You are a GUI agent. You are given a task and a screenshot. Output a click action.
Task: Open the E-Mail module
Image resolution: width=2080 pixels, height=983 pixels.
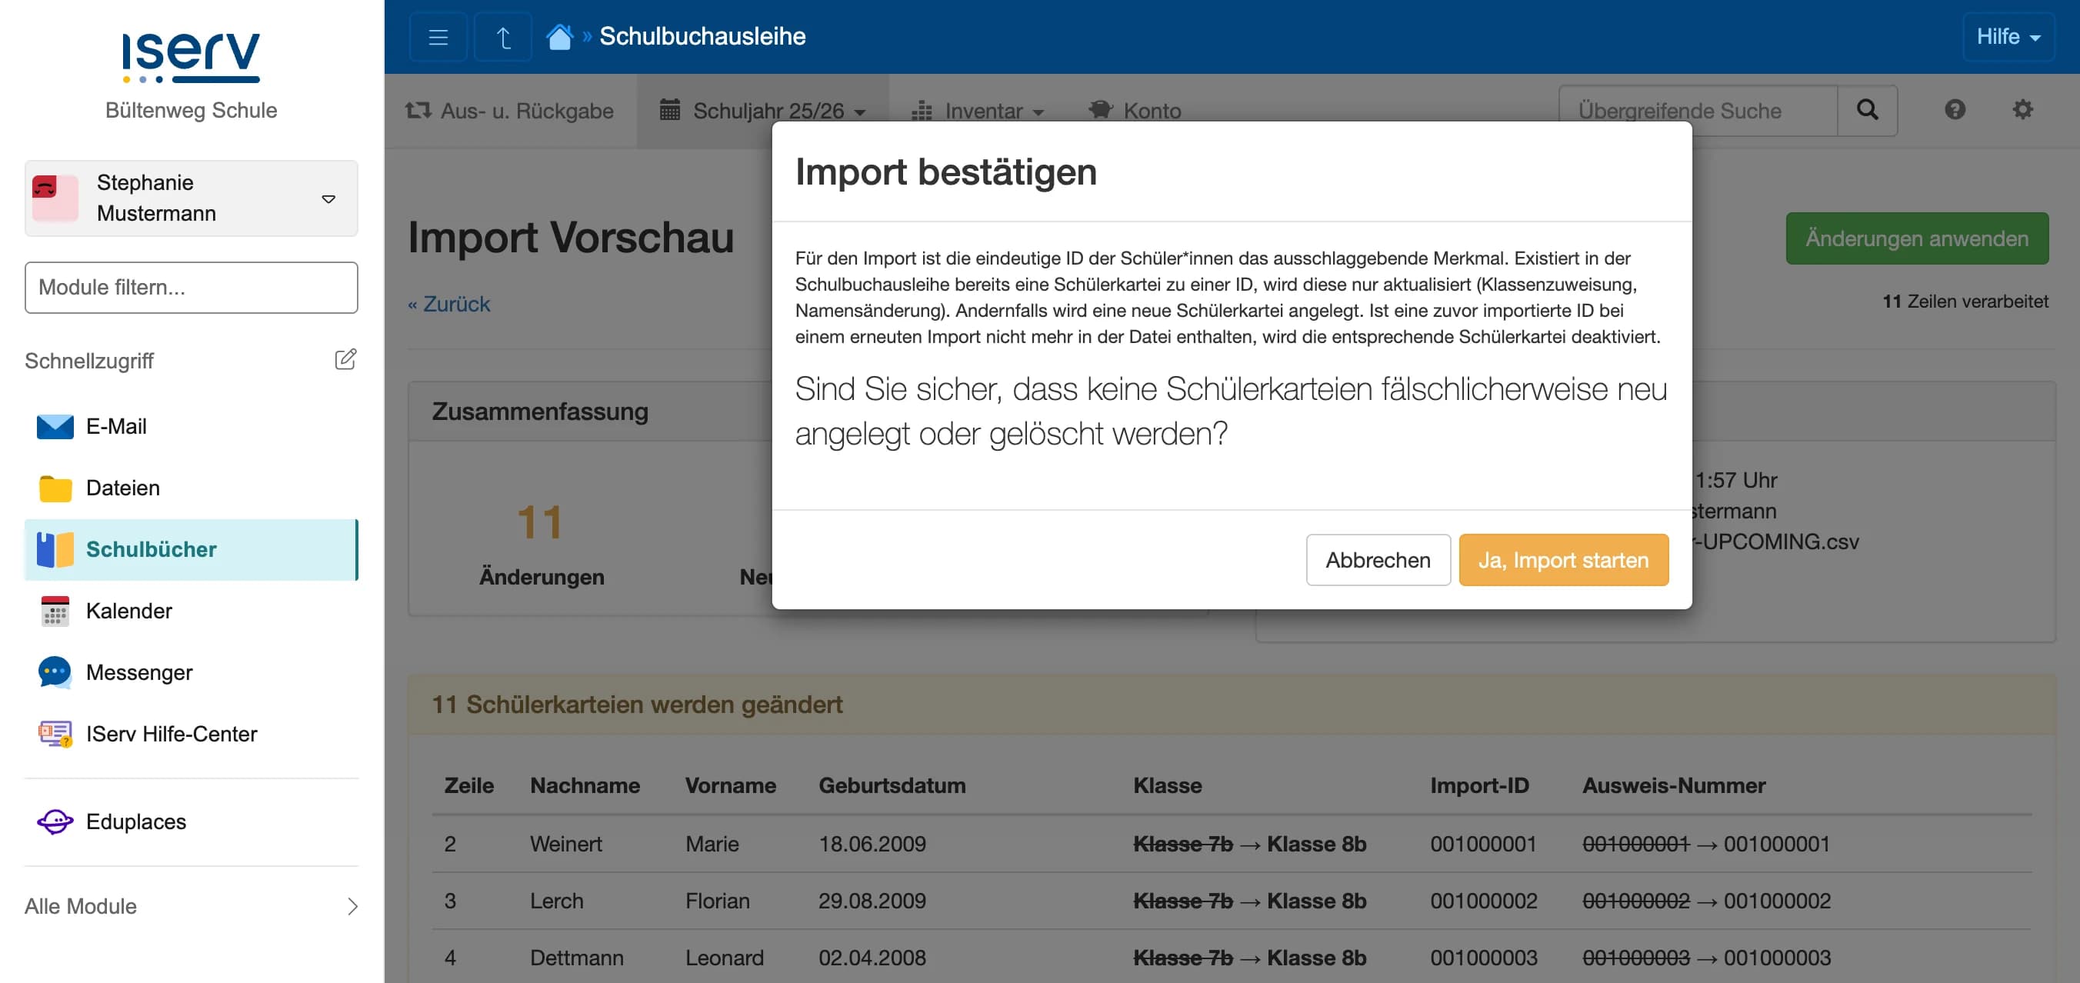click(116, 427)
